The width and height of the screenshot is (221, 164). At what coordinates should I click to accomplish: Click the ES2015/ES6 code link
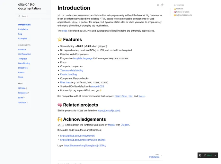[x=120, y=96]
